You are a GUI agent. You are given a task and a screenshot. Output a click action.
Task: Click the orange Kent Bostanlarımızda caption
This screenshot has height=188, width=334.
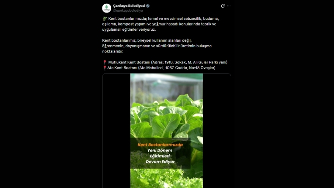point(160,145)
